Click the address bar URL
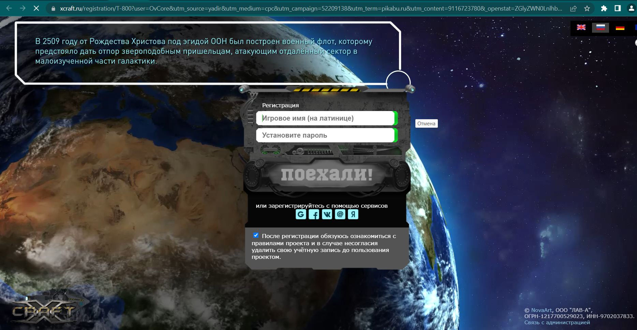 (311, 9)
